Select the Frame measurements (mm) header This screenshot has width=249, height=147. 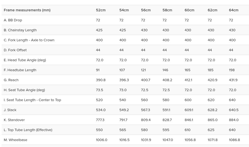coord(27,10)
